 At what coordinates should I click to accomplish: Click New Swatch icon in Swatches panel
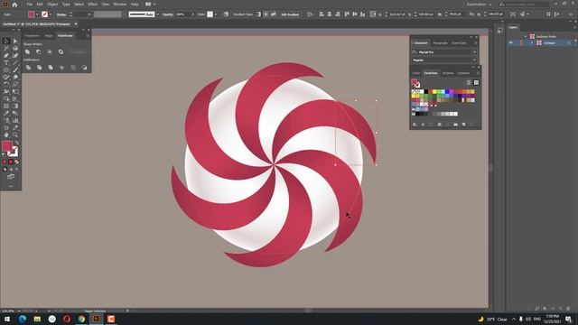(x=463, y=125)
